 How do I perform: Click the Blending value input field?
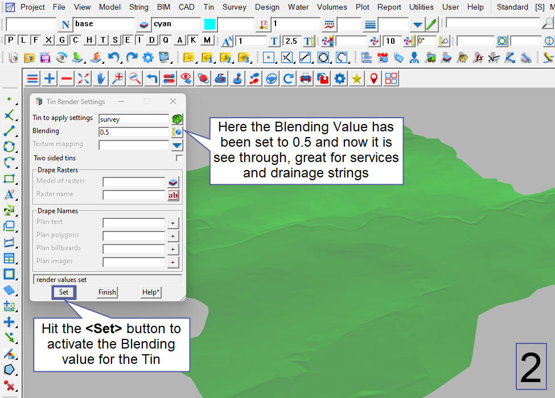[133, 132]
